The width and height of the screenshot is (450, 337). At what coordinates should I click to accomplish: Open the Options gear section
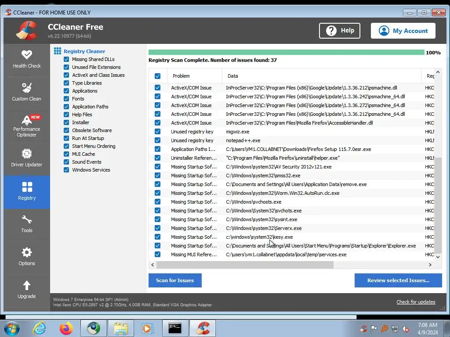[x=27, y=257]
